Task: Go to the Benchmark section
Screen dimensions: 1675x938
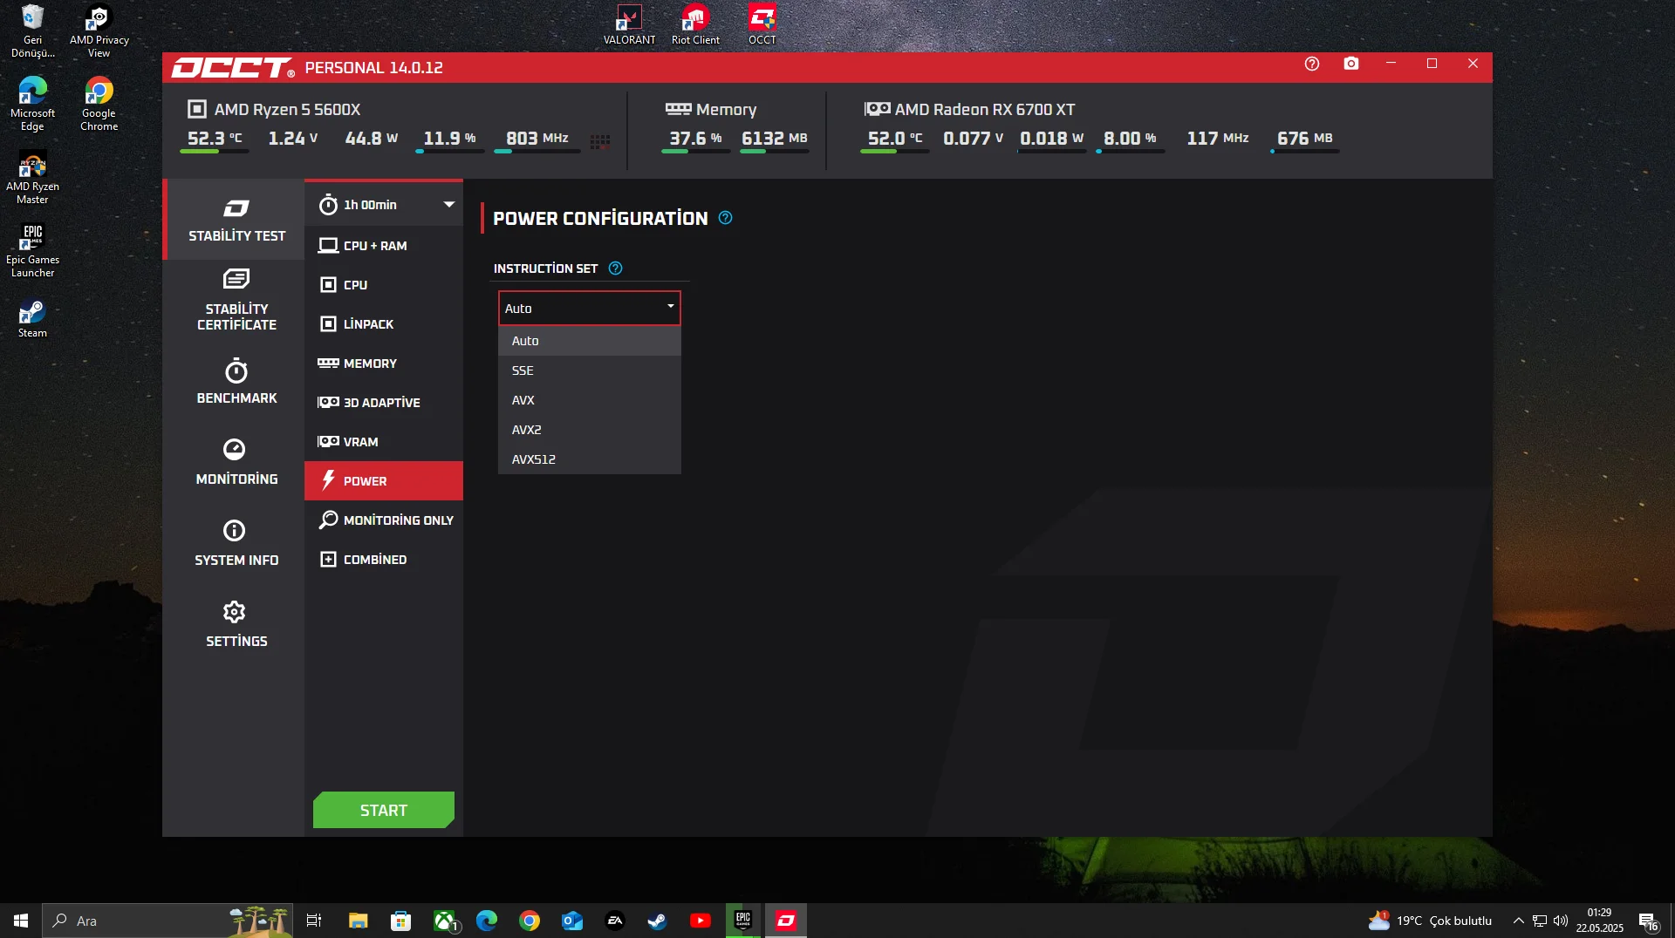Action: 236,382
